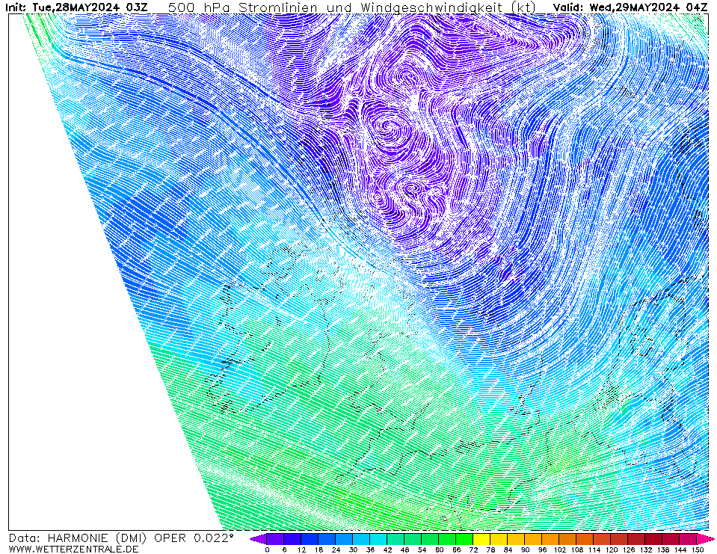Select the cyan legend swatch between 36 and 42
Image resolution: width=717 pixels, height=554 pixels.
point(378,539)
